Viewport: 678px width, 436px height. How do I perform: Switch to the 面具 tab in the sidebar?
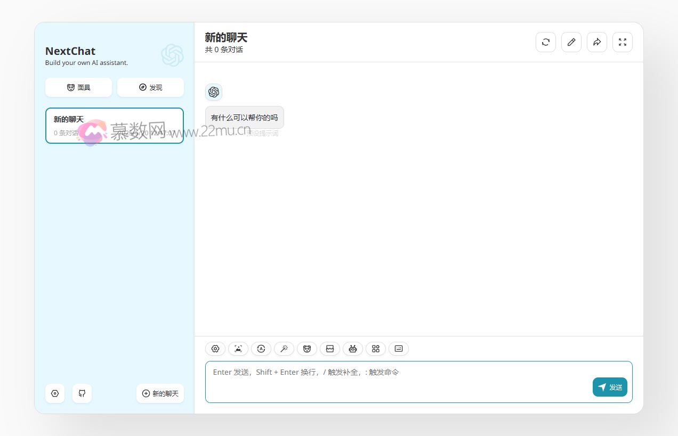pos(78,87)
